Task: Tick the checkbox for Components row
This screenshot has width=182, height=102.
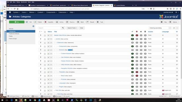Action: (45, 46)
